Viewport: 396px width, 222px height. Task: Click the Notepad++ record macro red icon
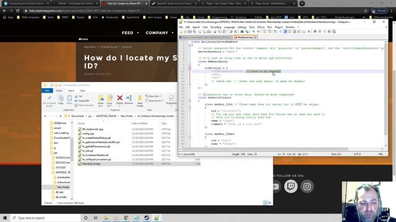(x=315, y=31)
